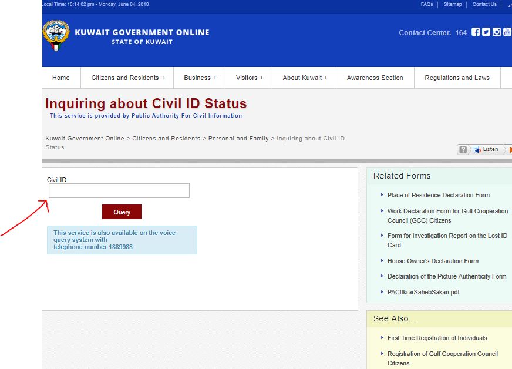Open the Awareness Section menu
This screenshot has height=369, width=512.
pyautogui.click(x=375, y=78)
